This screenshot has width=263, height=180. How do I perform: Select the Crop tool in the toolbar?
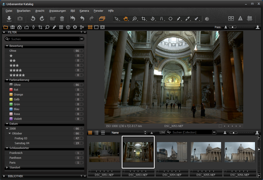click(144, 19)
